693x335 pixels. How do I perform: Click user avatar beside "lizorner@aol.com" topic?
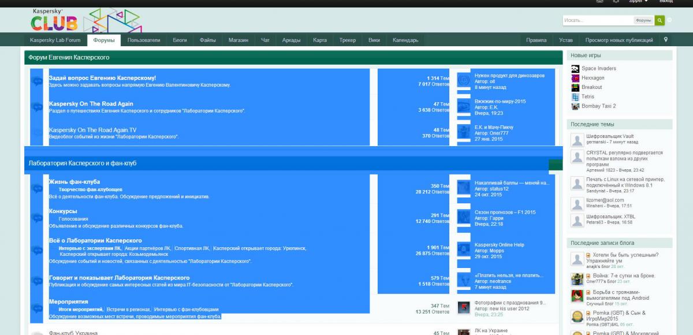pos(576,204)
